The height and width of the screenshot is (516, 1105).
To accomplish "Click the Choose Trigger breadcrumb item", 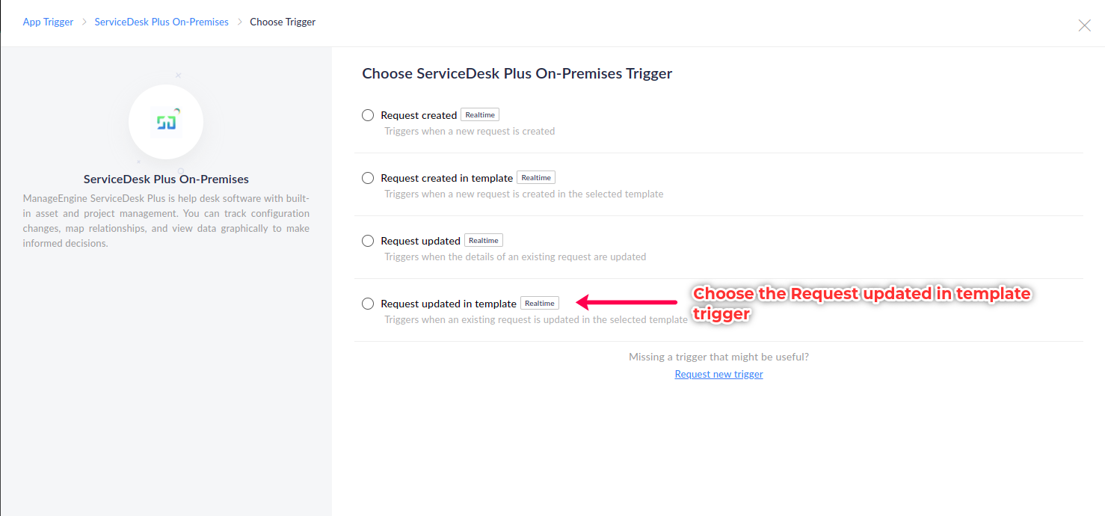I will [283, 22].
